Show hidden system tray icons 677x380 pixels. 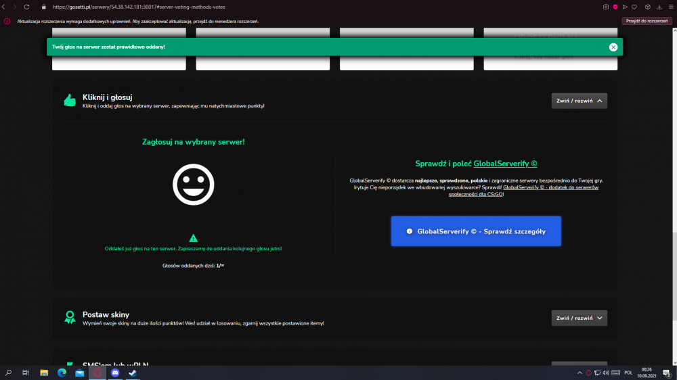pos(580,373)
